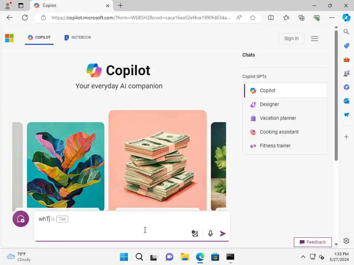Open Browser essentials heart icon
354x265 pixels.
coord(317,18)
